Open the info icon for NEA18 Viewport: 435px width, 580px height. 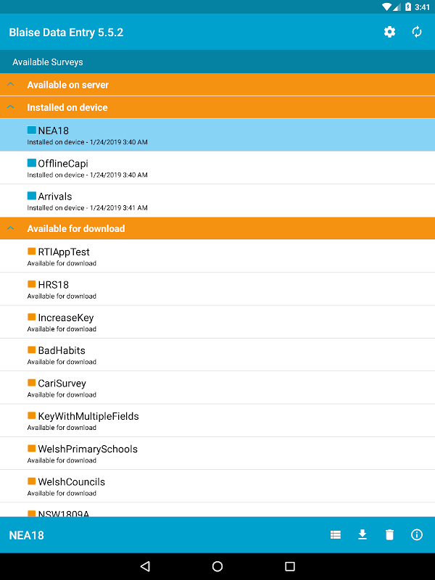417,535
